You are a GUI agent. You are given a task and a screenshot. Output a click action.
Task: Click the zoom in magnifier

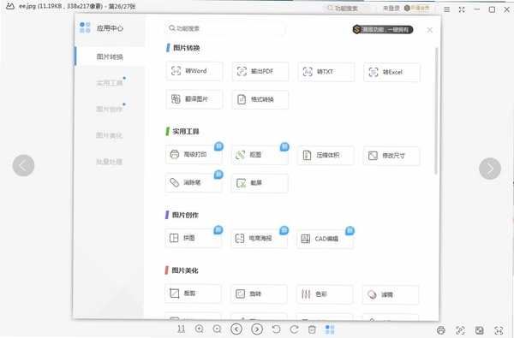point(200,329)
